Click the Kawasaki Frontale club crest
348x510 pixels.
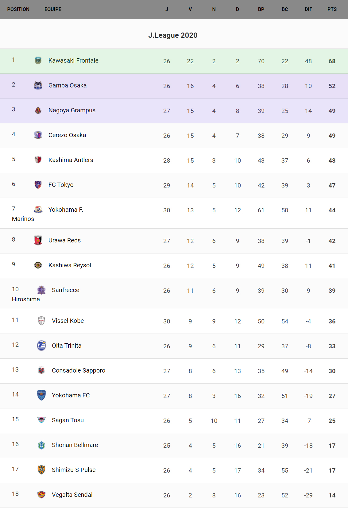coord(38,60)
